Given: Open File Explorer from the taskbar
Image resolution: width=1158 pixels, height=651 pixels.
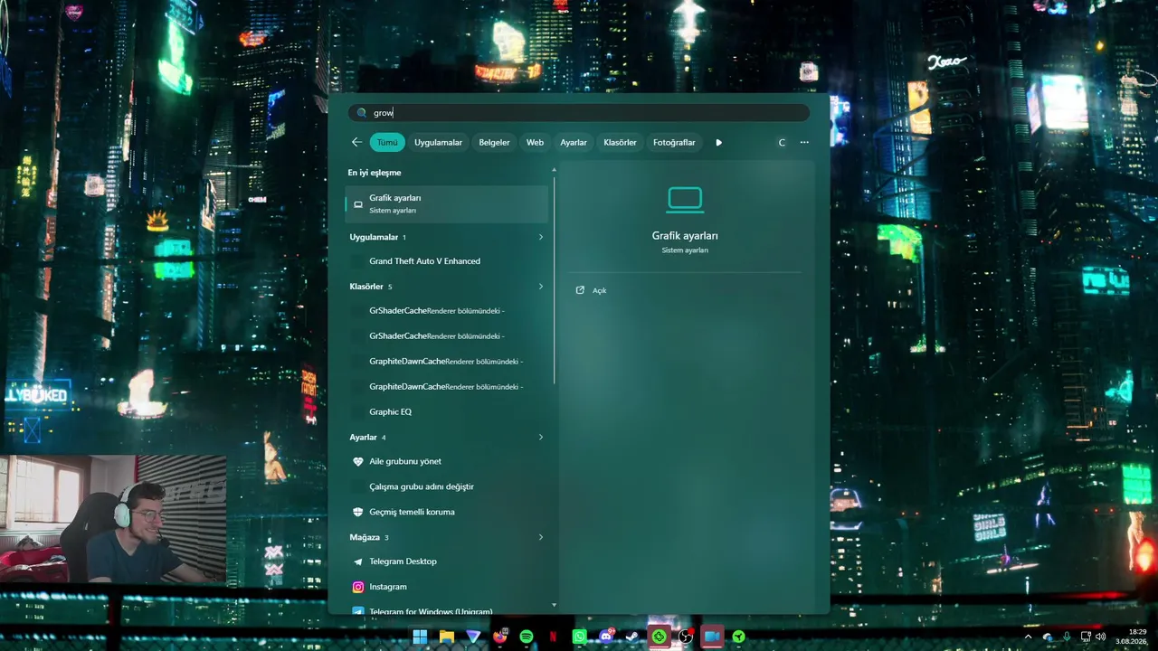Looking at the screenshot, I should (x=446, y=637).
